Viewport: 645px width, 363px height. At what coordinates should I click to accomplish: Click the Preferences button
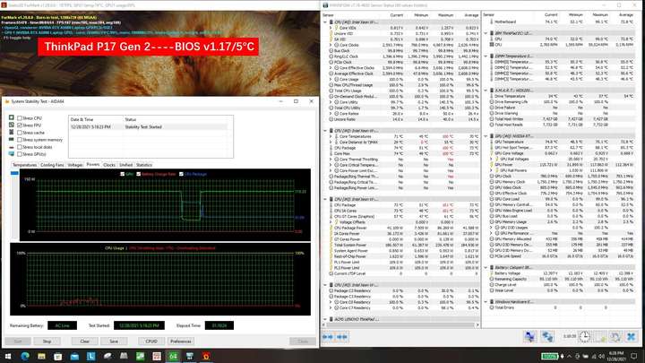[x=181, y=341]
